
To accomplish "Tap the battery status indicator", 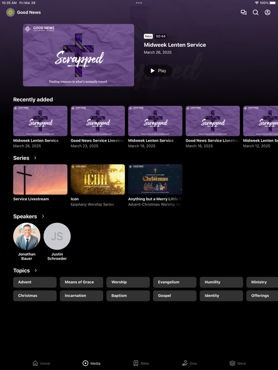I will (x=273, y=3).
